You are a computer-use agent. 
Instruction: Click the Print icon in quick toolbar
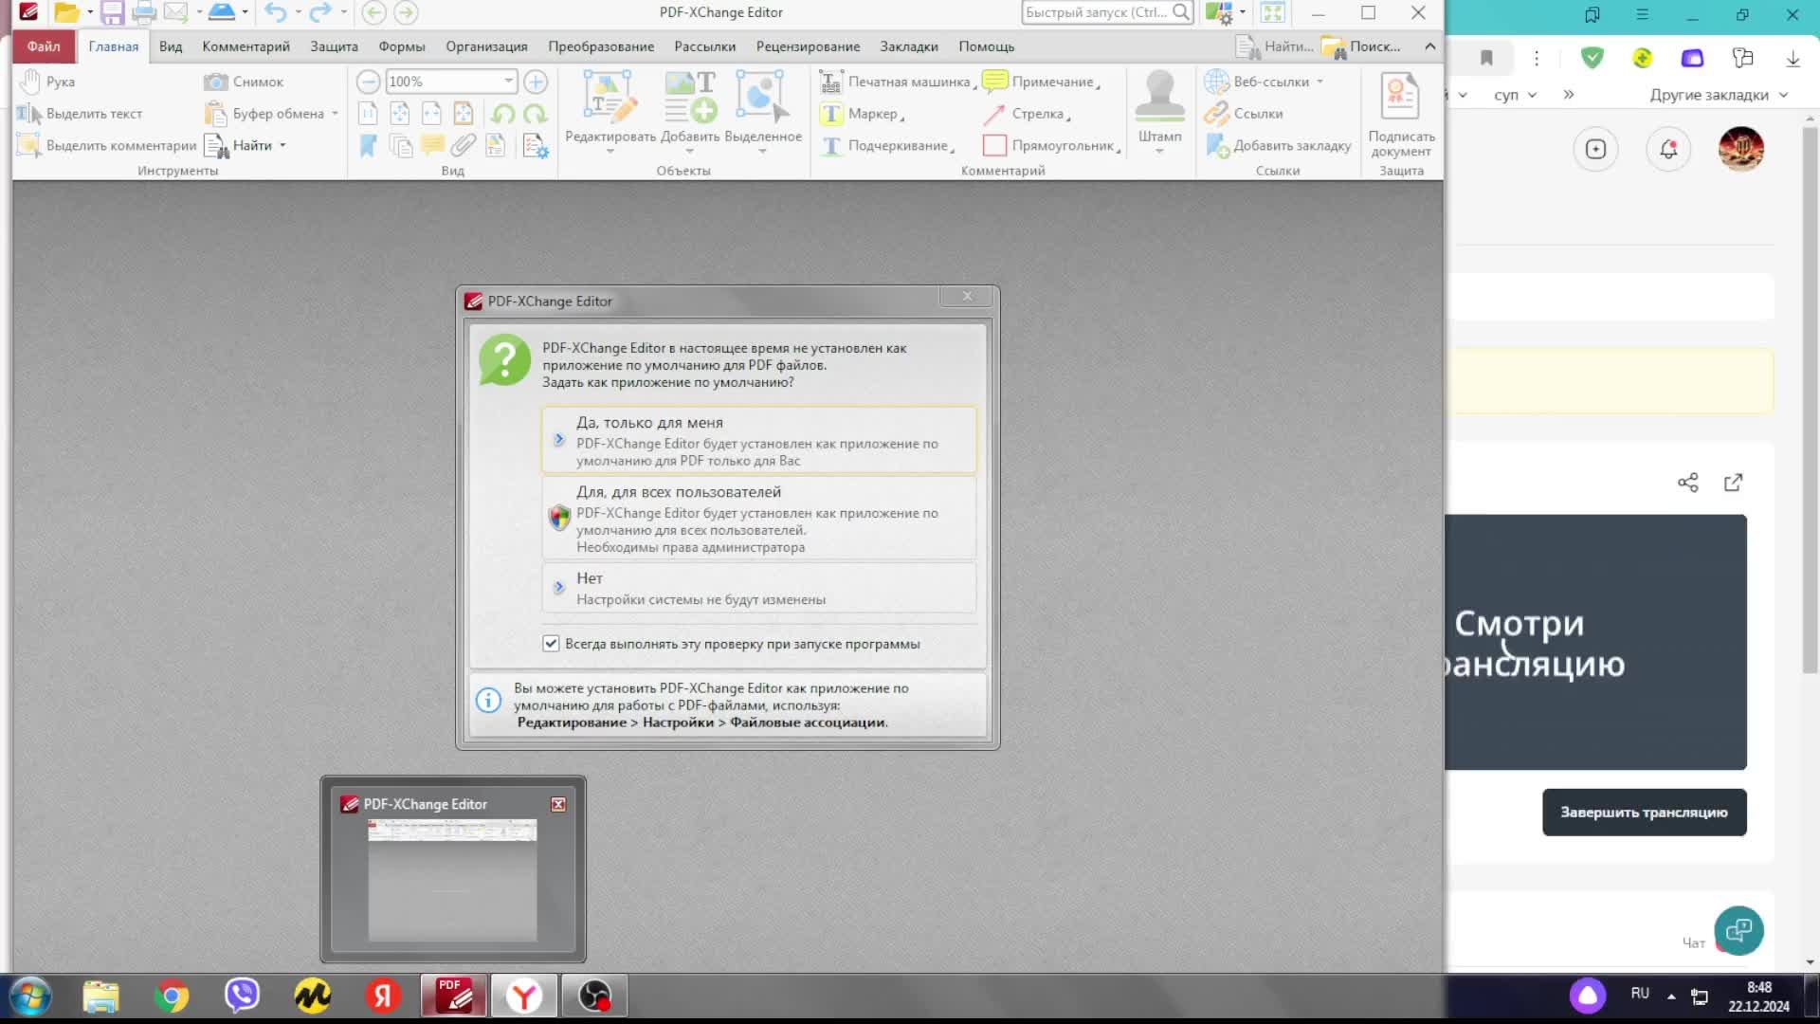(144, 12)
